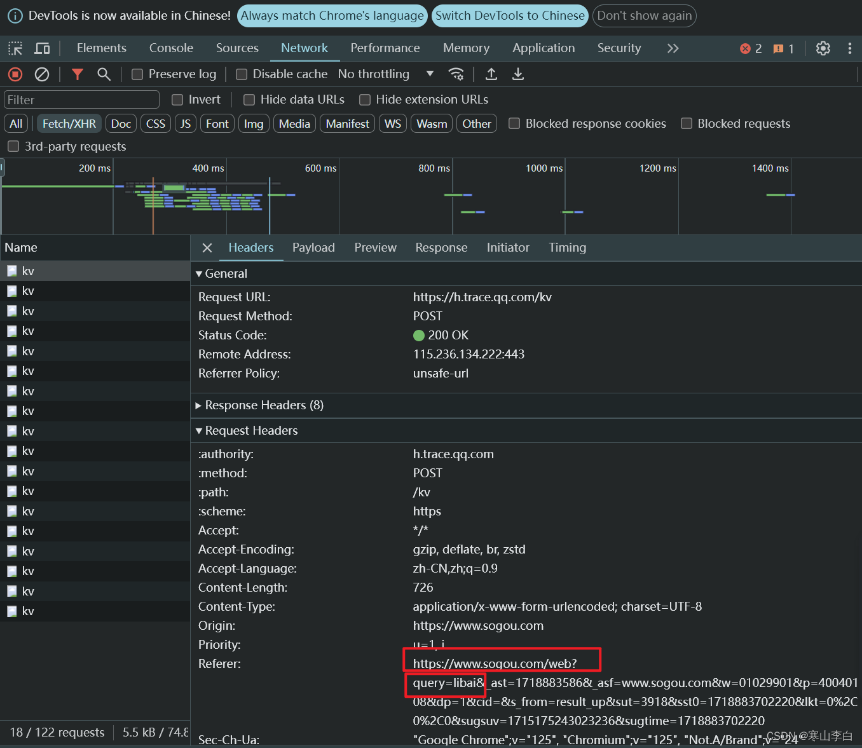Stop recording network log
Screen dimensions: 862x748
click(15, 74)
